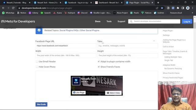Open Noun Project bookmark
The image size is (196, 110).
[x=120, y=13]
